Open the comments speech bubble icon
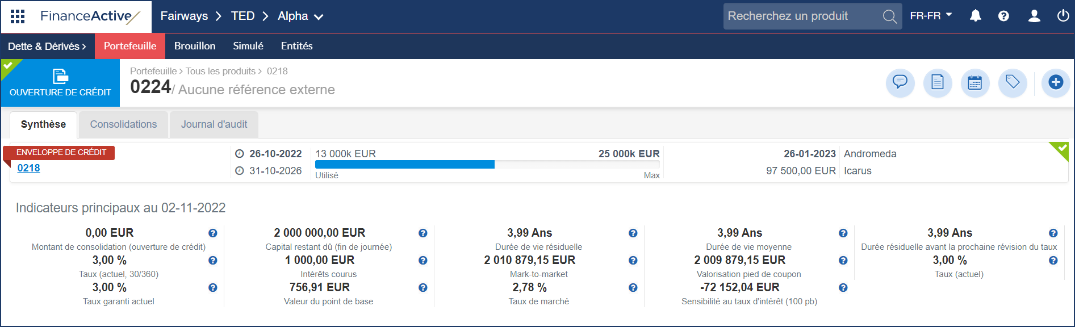Screen dimensions: 1075x327 (900, 83)
